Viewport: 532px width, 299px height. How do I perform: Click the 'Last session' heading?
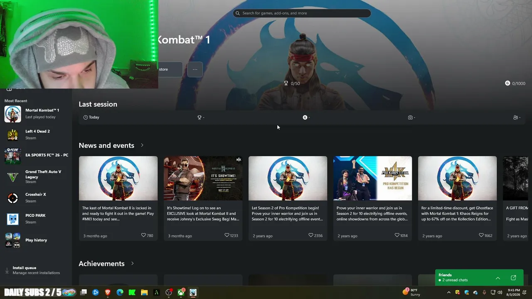click(98, 104)
